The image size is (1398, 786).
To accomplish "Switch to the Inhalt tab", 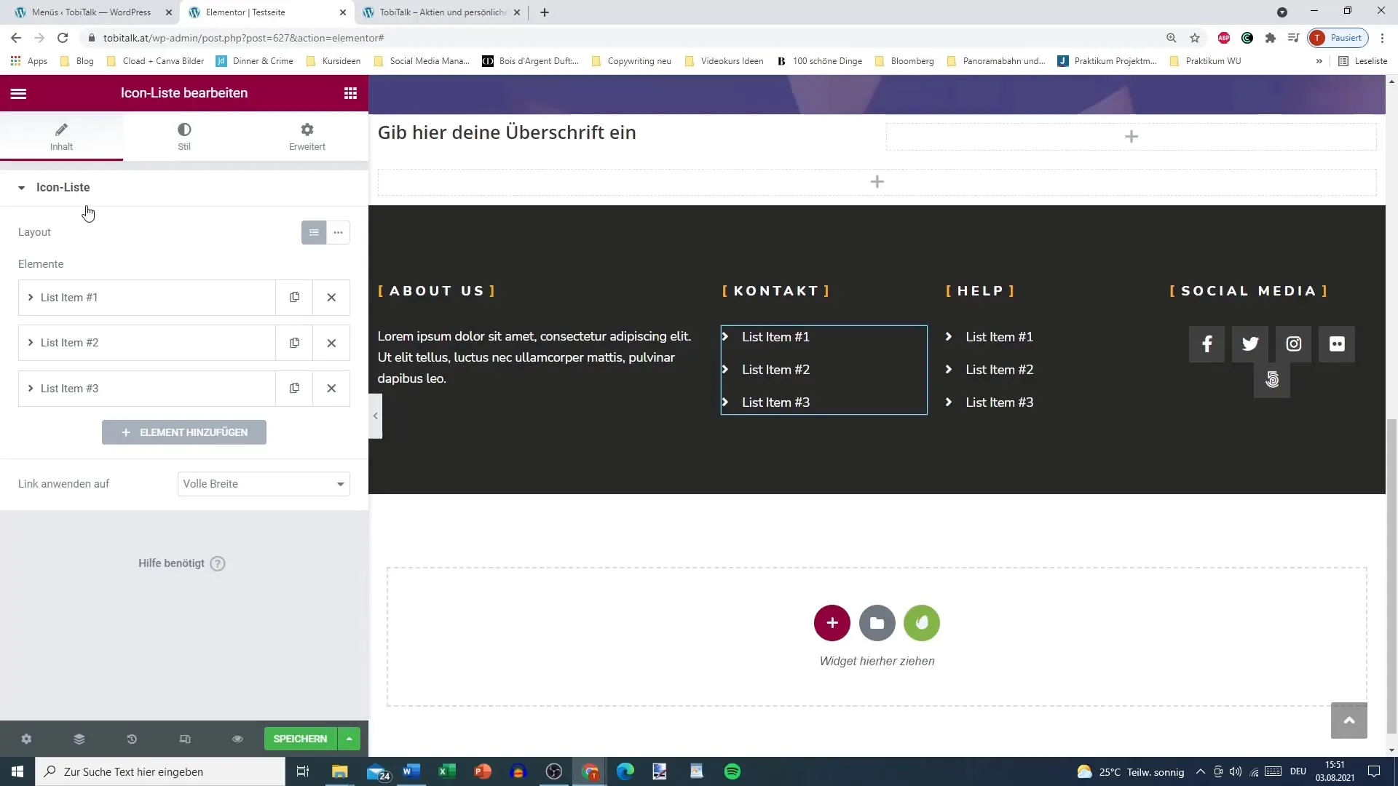I will point(61,136).
